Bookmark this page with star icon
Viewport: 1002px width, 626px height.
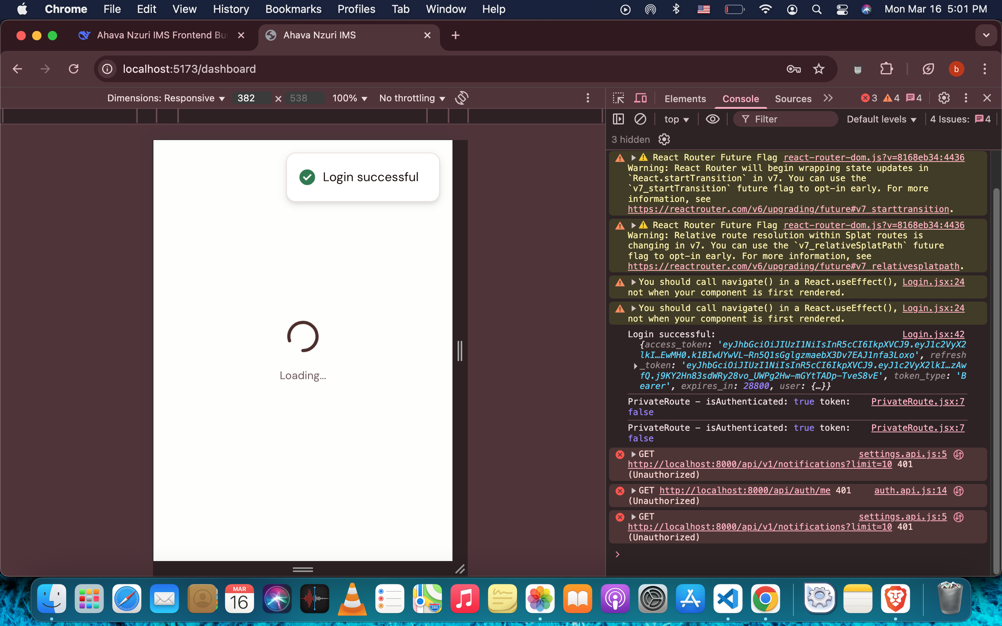click(x=818, y=69)
